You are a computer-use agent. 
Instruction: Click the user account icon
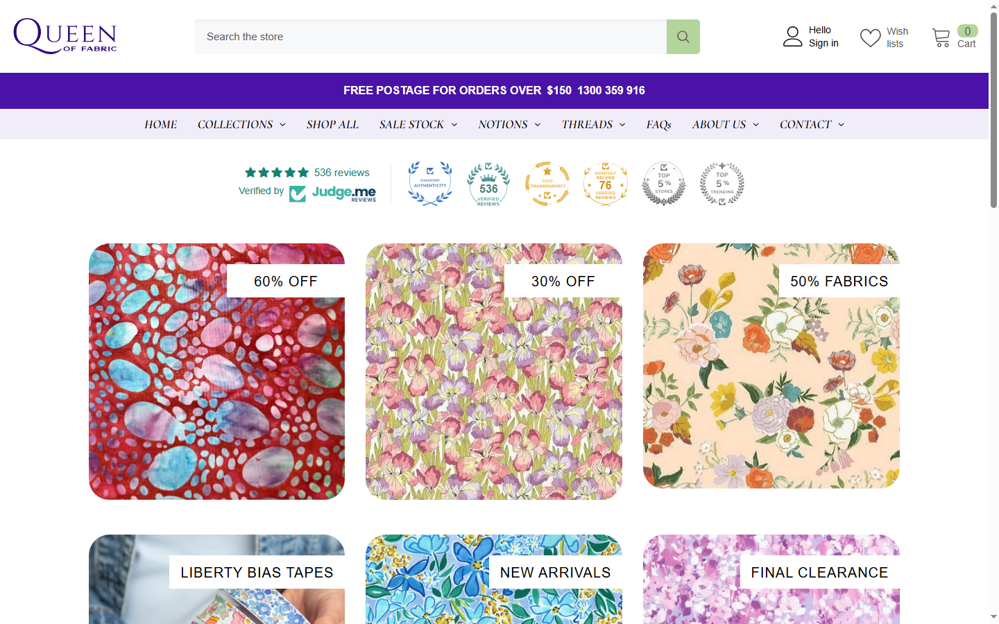(792, 37)
